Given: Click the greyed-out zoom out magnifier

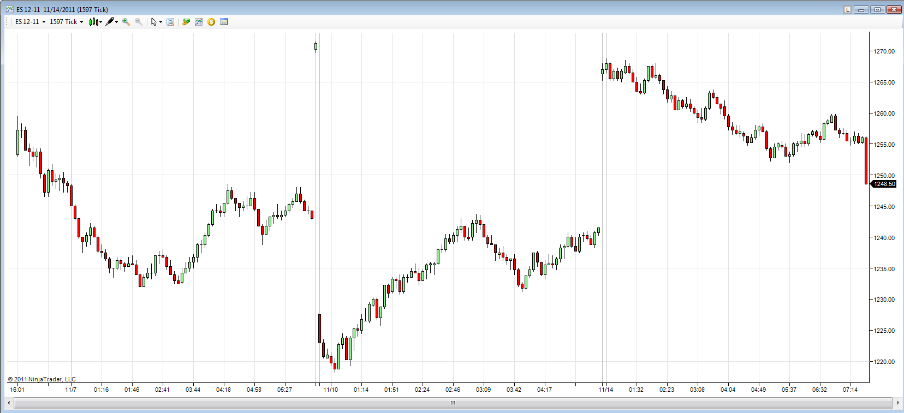Looking at the screenshot, I should pyautogui.click(x=139, y=22).
